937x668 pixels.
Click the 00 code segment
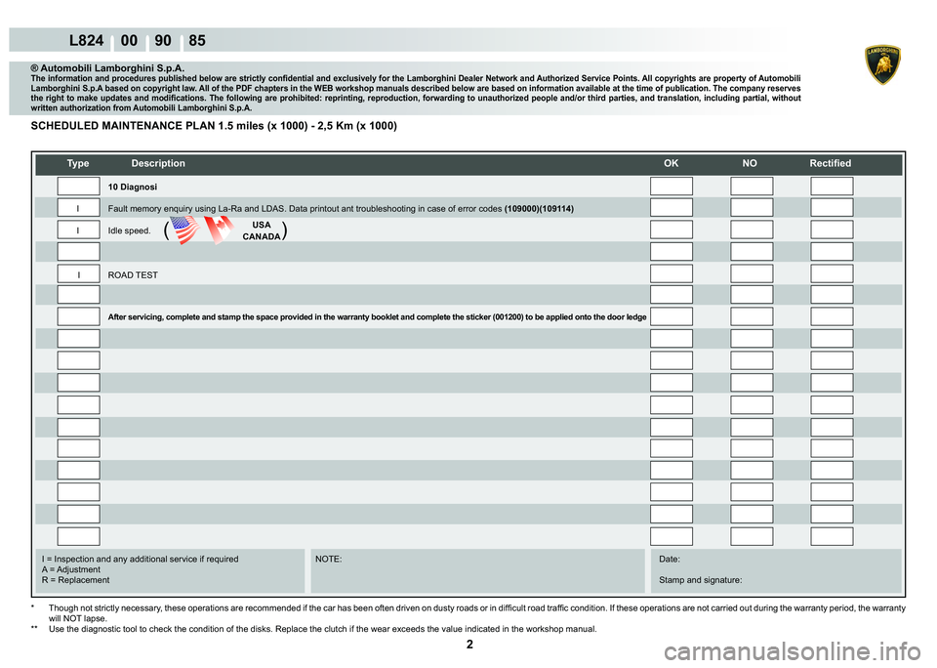[129, 41]
